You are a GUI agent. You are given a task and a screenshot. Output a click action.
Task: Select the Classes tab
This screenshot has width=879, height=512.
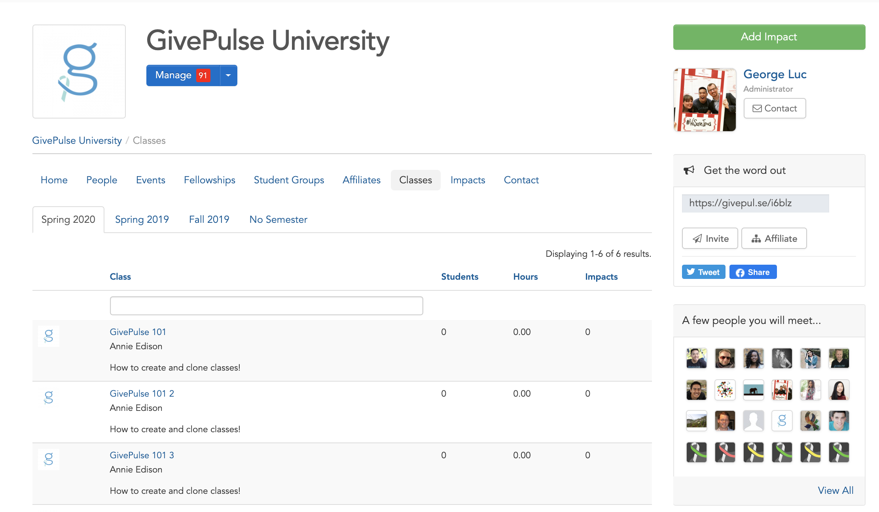coord(415,180)
